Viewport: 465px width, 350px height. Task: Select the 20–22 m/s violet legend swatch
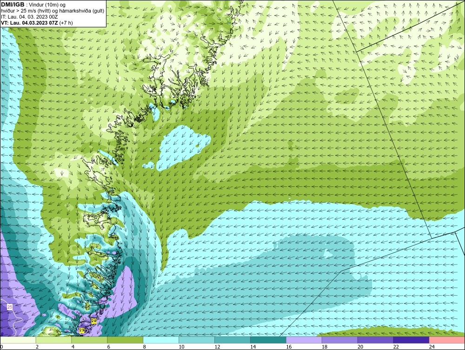(x=375, y=340)
